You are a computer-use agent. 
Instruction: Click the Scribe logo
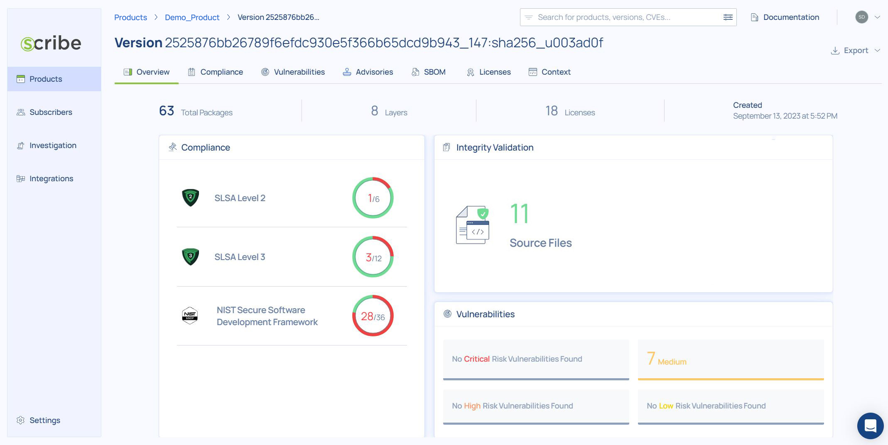51,43
